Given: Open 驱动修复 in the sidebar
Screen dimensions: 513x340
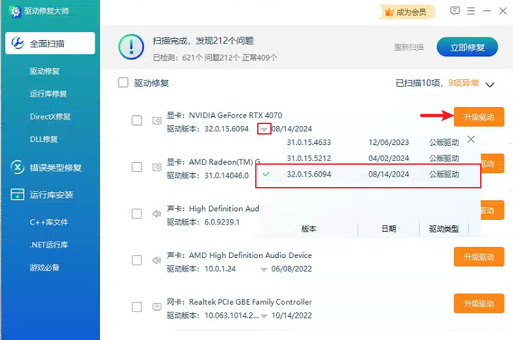Looking at the screenshot, I should pyautogui.click(x=45, y=71).
